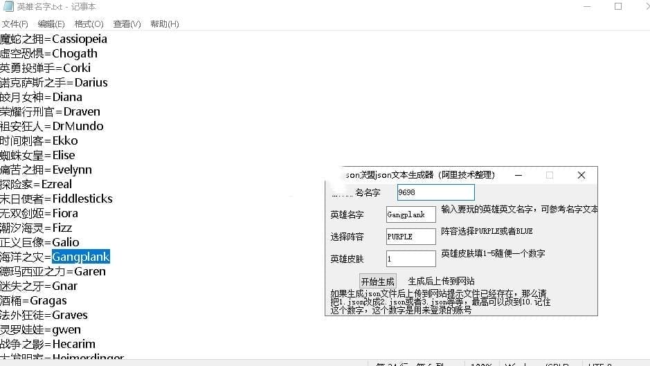Click the 选择阵容 field showing PURPLE
Screen dimensions: 650x366
410,236
